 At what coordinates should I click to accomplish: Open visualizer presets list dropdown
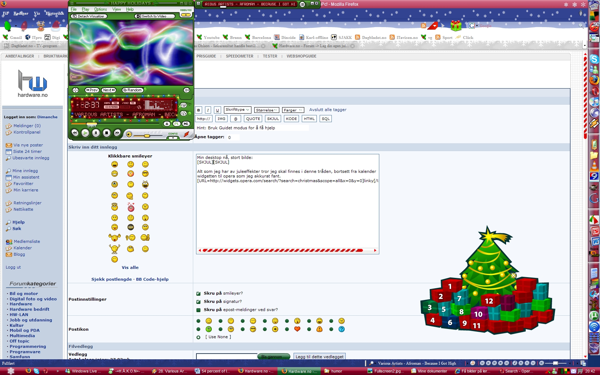(x=187, y=90)
